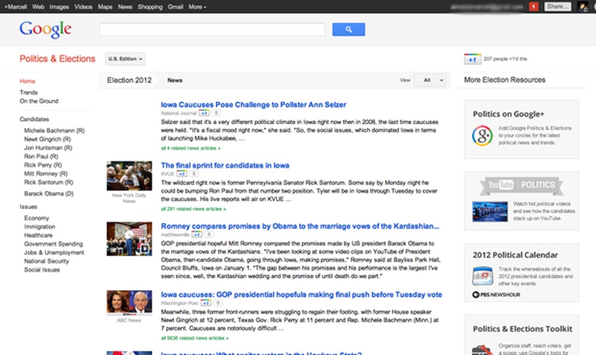Screen dimensions: 596x355
Task: Open Gmail from the top bar
Action: coord(176,7)
